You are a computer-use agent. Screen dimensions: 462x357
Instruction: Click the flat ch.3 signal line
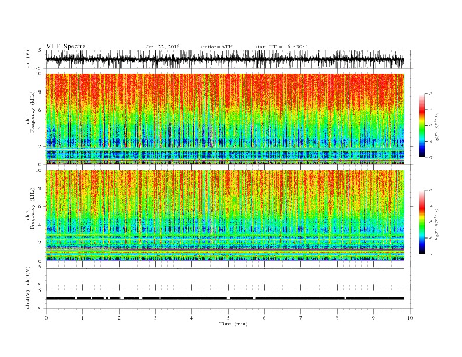click(225, 269)
